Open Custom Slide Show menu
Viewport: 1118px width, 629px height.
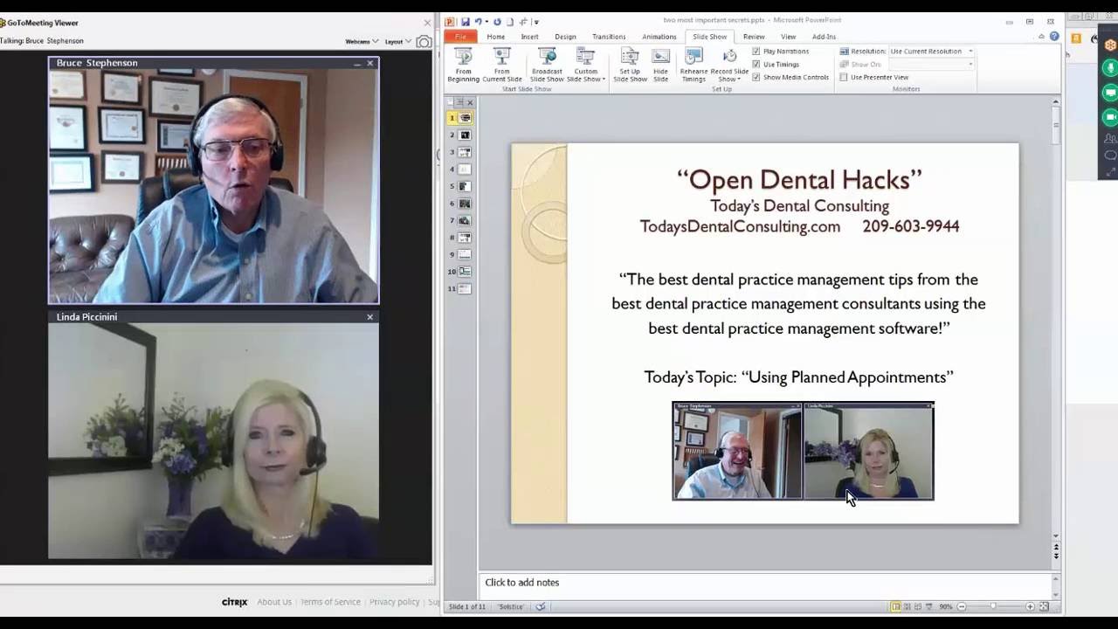click(x=585, y=66)
